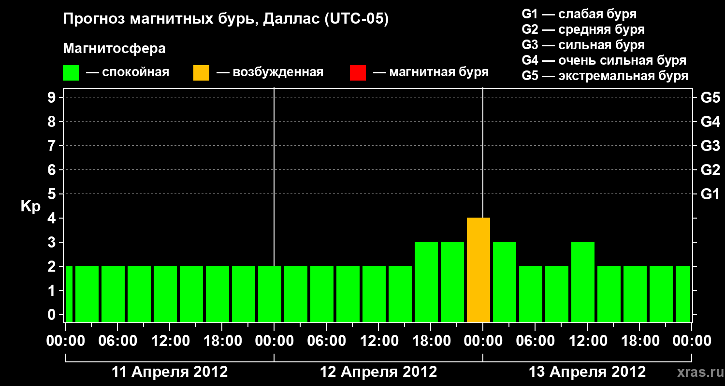This screenshot has width=725, height=386.
Task: Click 'G5 — экстремальная буря' legend line
Action: click(x=605, y=76)
